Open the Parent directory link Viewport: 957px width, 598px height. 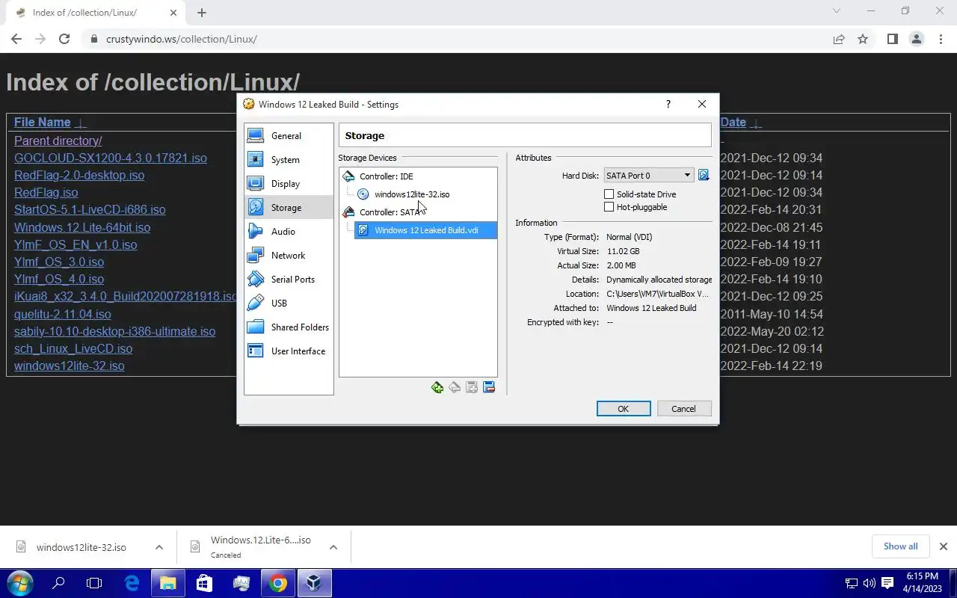[58, 141]
